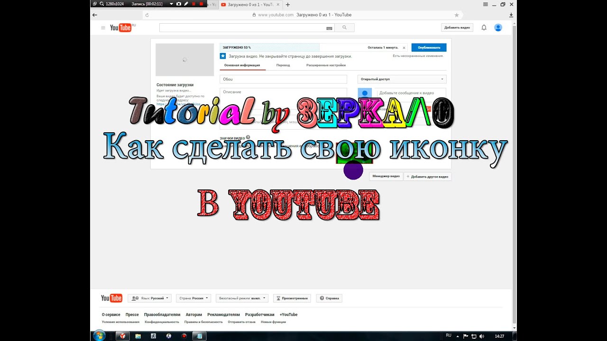Viewport: 607px width, 341px height.
Task: Reload the page with the refresh icon
Action: click(147, 15)
